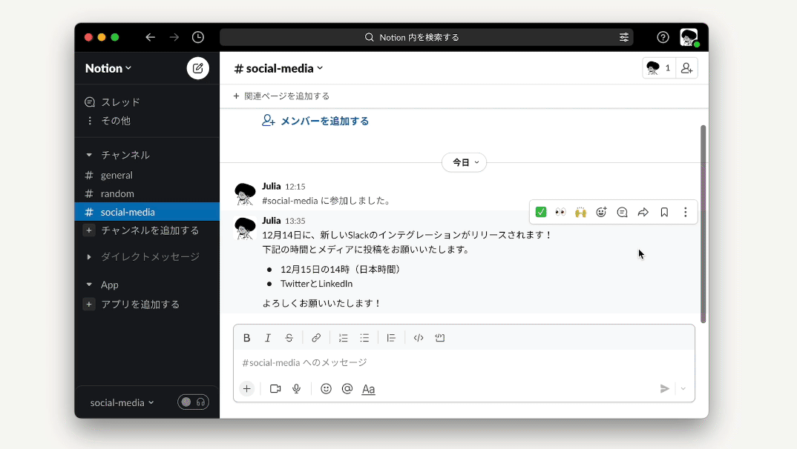Switch to the general channel
Image resolution: width=797 pixels, height=449 pixels.
click(115, 175)
